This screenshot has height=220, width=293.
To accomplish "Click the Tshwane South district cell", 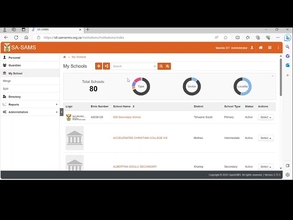I will [203, 117].
